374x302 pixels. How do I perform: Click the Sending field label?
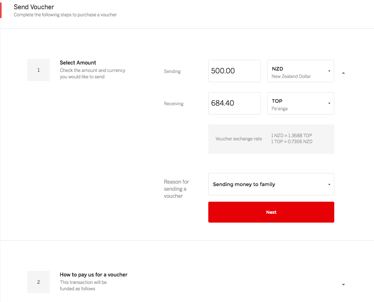tap(172, 72)
